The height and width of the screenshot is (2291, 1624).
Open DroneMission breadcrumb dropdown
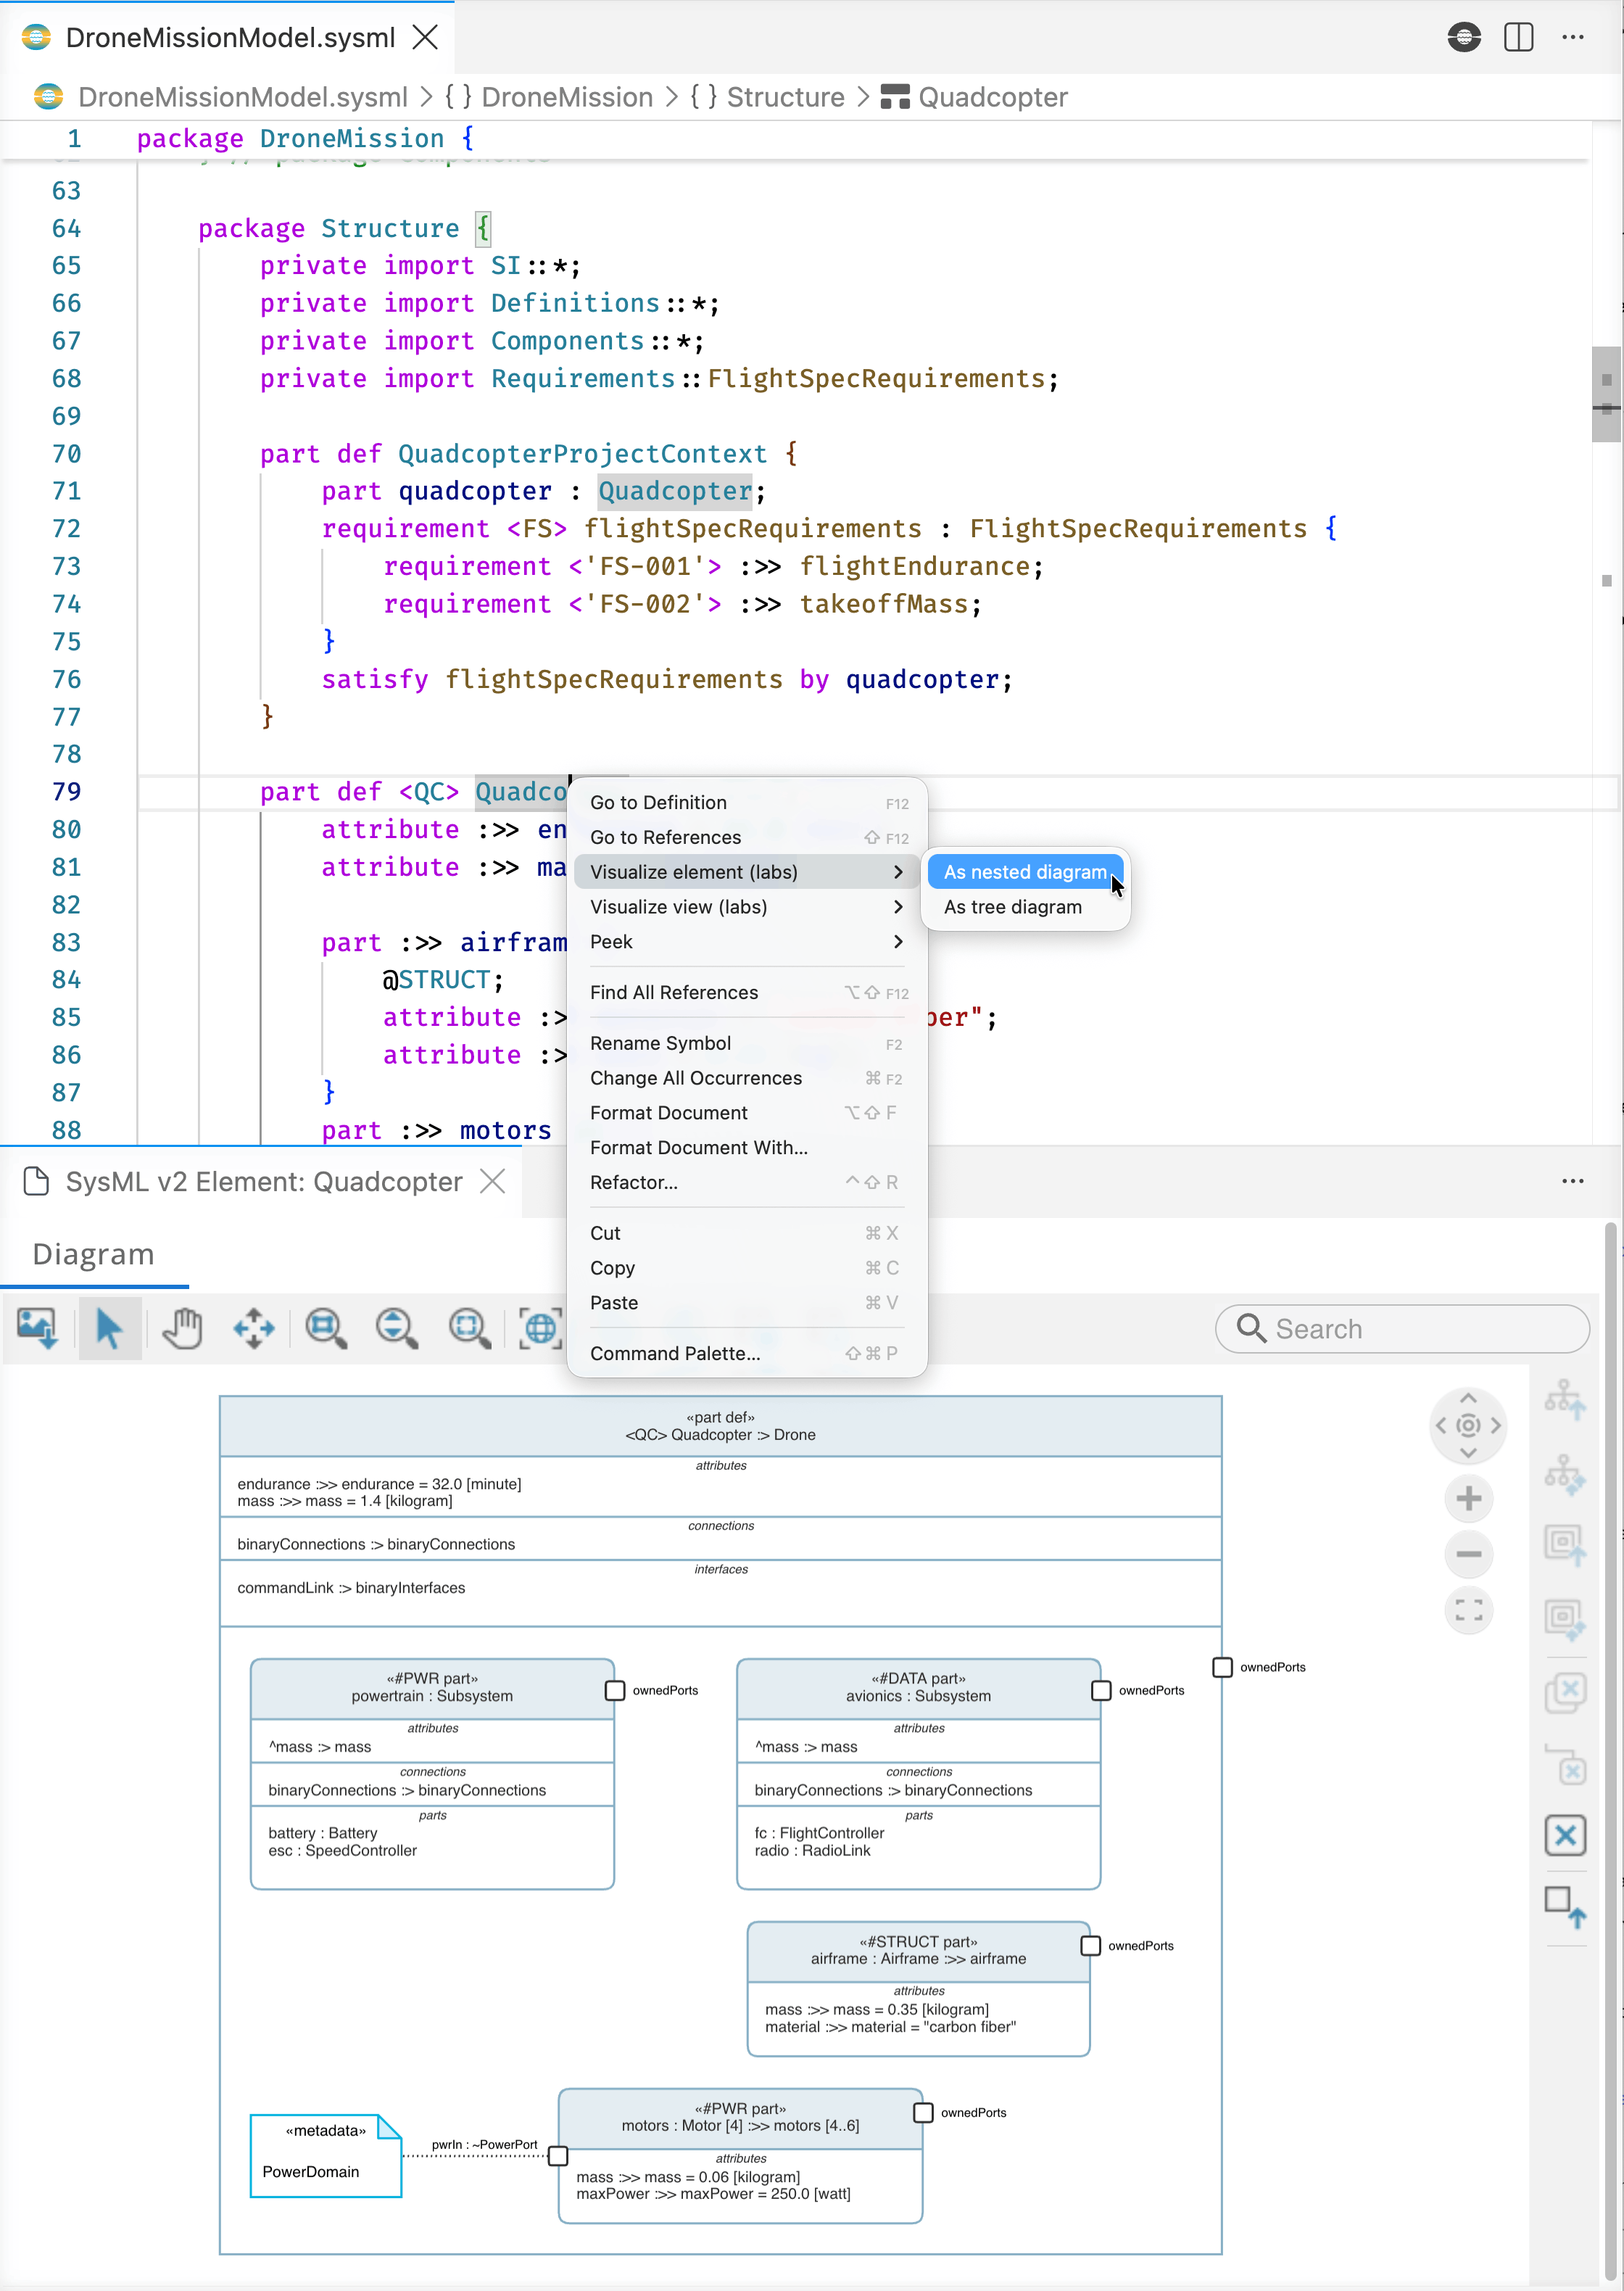point(566,97)
